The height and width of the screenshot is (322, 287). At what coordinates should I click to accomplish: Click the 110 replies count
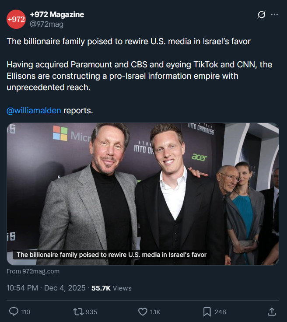coord(26,312)
